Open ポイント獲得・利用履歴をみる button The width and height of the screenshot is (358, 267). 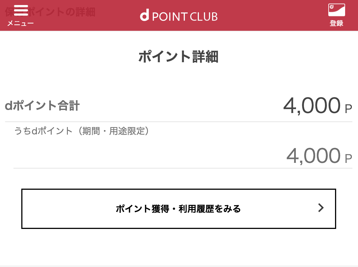click(x=179, y=209)
